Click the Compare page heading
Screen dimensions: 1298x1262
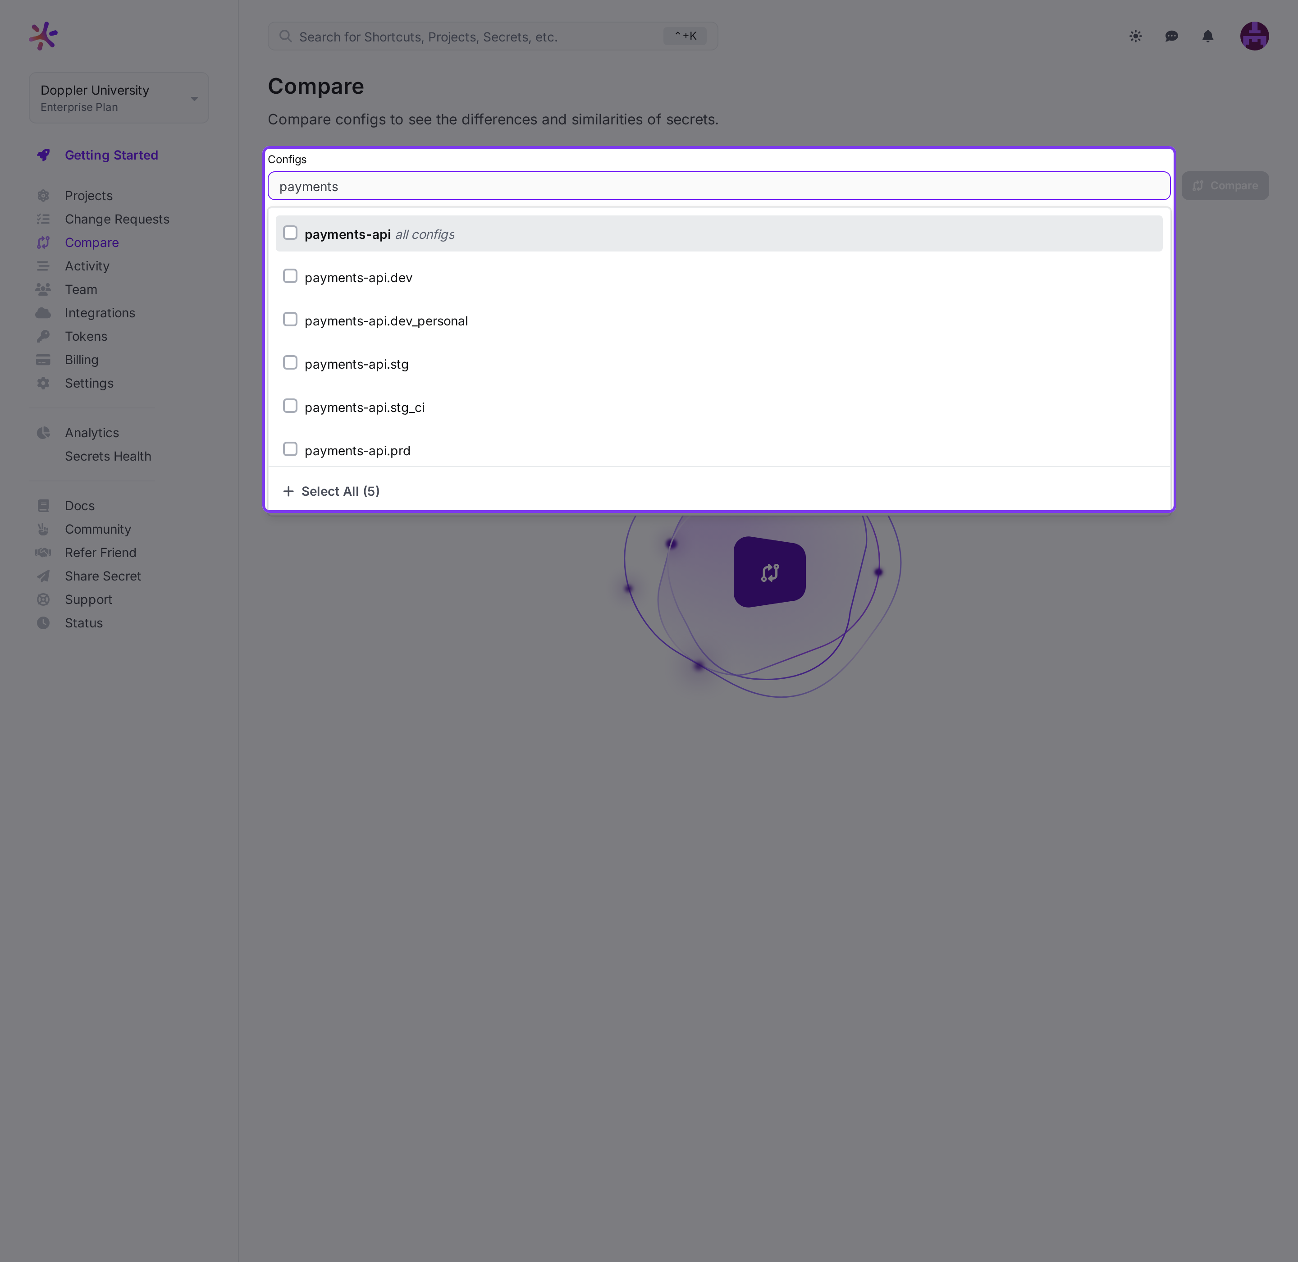(x=315, y=86)
